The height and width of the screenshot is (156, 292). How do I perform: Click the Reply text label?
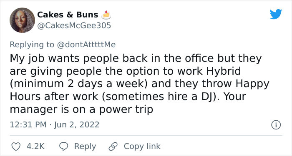pos(85,146)
